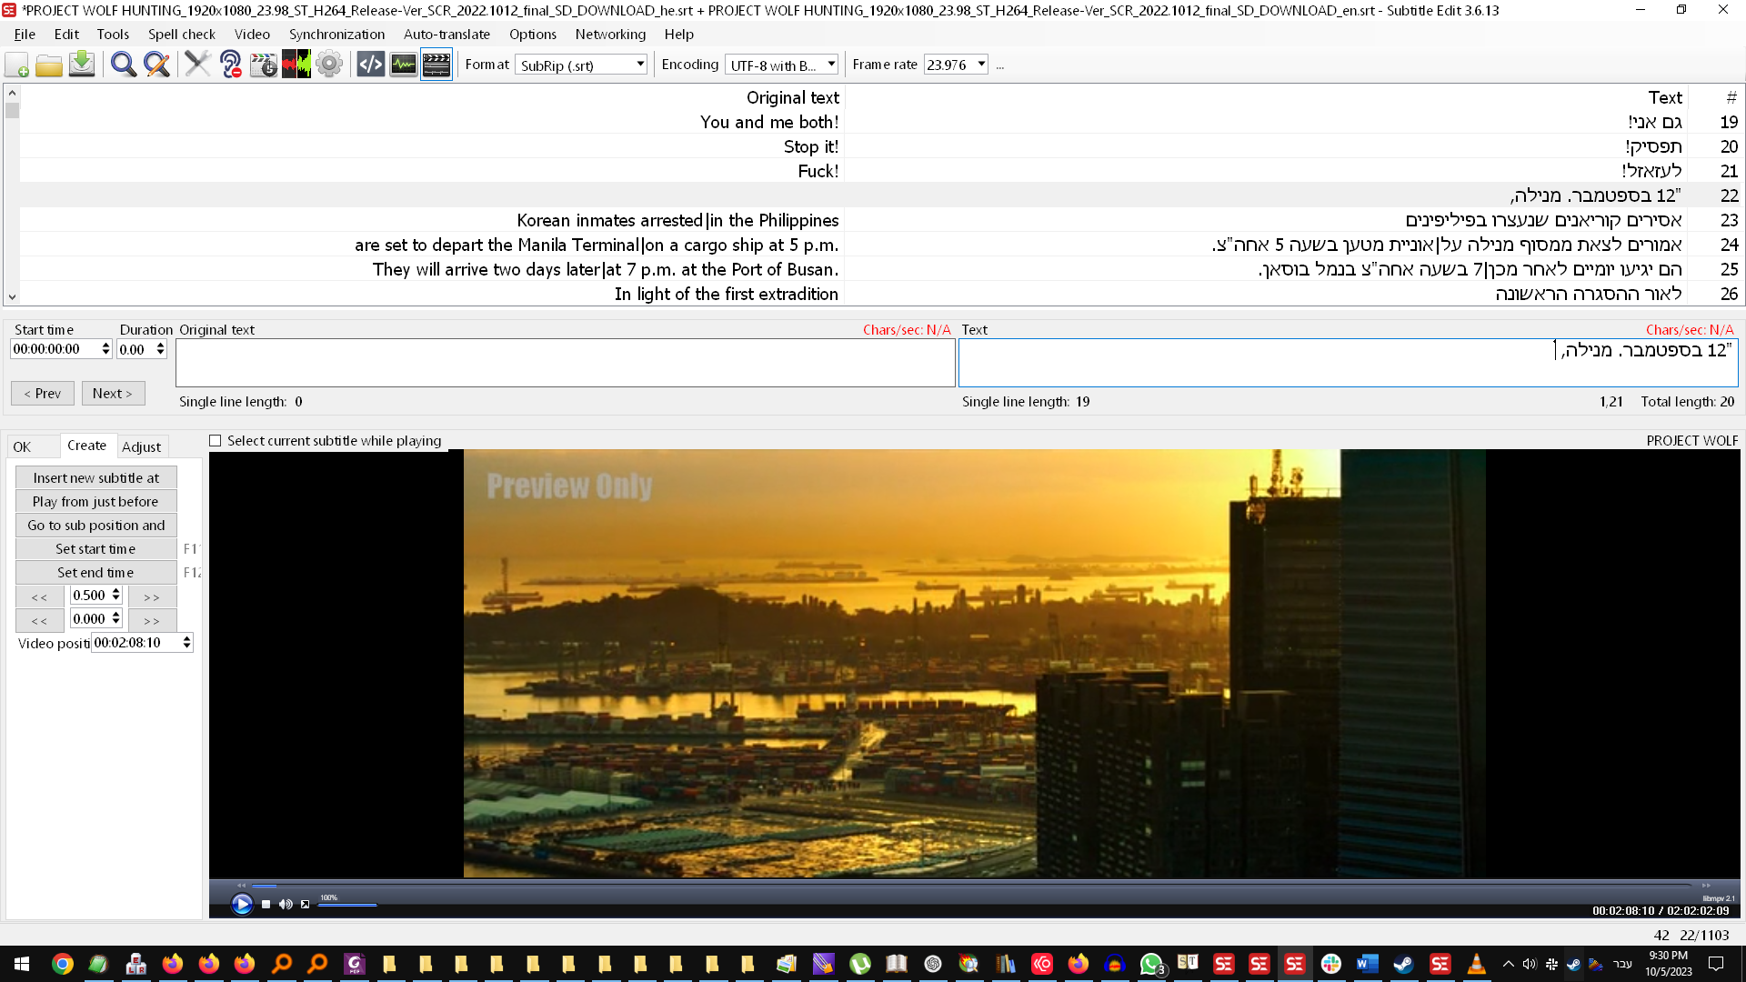This screenshot has width=1746, height=982.
Task: Mute audio in the video player
Action: 286,904
